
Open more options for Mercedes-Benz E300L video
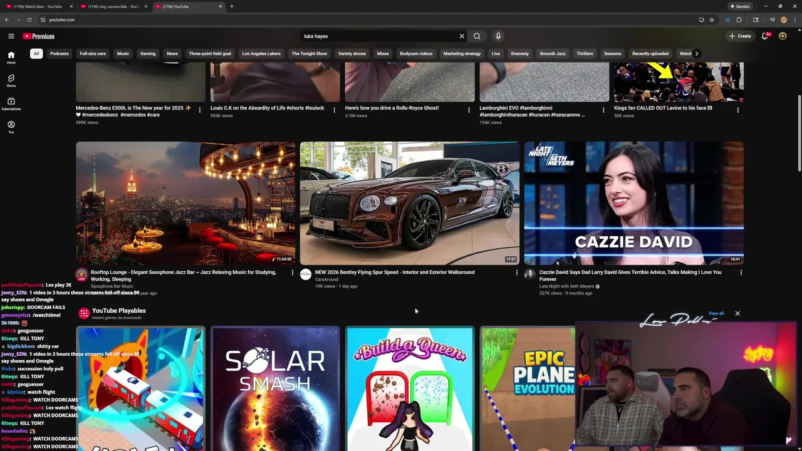tap(200, 110)
